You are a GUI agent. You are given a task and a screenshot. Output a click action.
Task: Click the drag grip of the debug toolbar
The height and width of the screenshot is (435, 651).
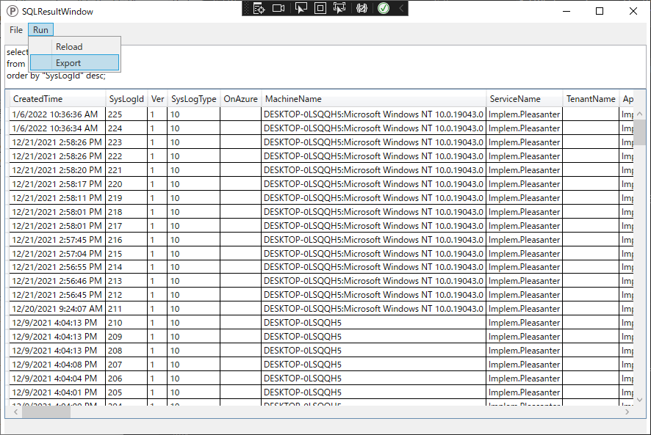point(247,8)
